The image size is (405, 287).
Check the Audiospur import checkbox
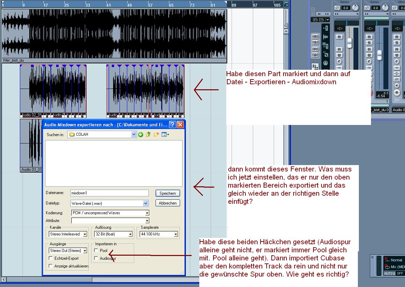(96, 258)
